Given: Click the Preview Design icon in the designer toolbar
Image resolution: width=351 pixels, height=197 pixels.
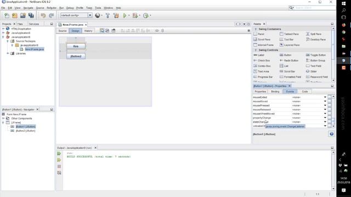Looking at the screenshot, I should click(x=114, y=31).
